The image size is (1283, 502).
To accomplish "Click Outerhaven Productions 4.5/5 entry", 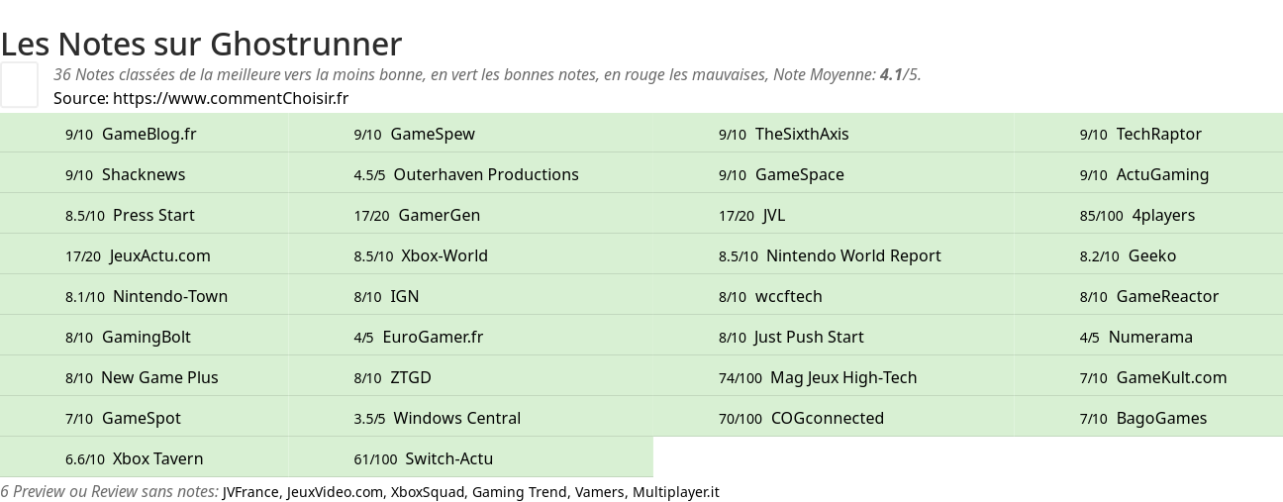I will pos(466,174).
